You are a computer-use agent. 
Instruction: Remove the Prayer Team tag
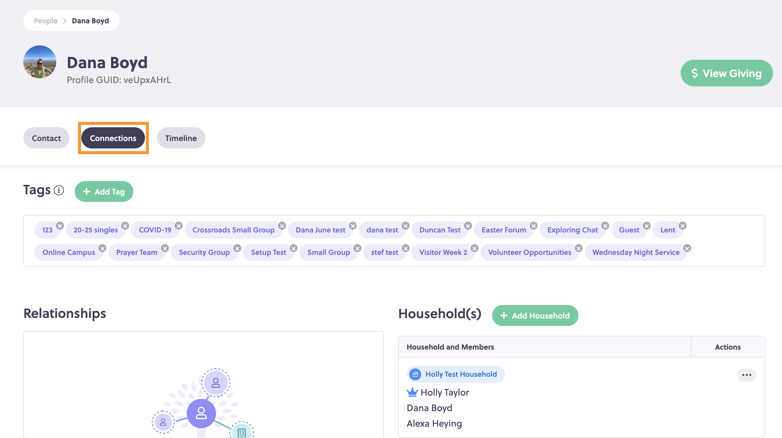164,248
